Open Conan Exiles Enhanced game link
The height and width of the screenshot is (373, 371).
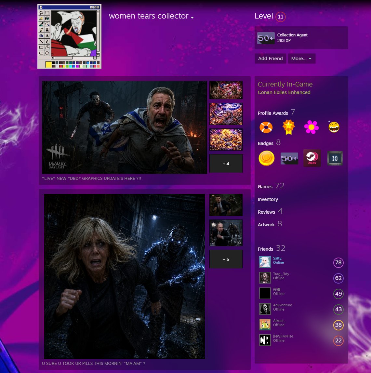284,92
